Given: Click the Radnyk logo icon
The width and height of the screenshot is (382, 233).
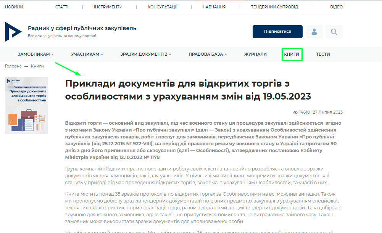Looking at the screenshot, I should point(13,32).
